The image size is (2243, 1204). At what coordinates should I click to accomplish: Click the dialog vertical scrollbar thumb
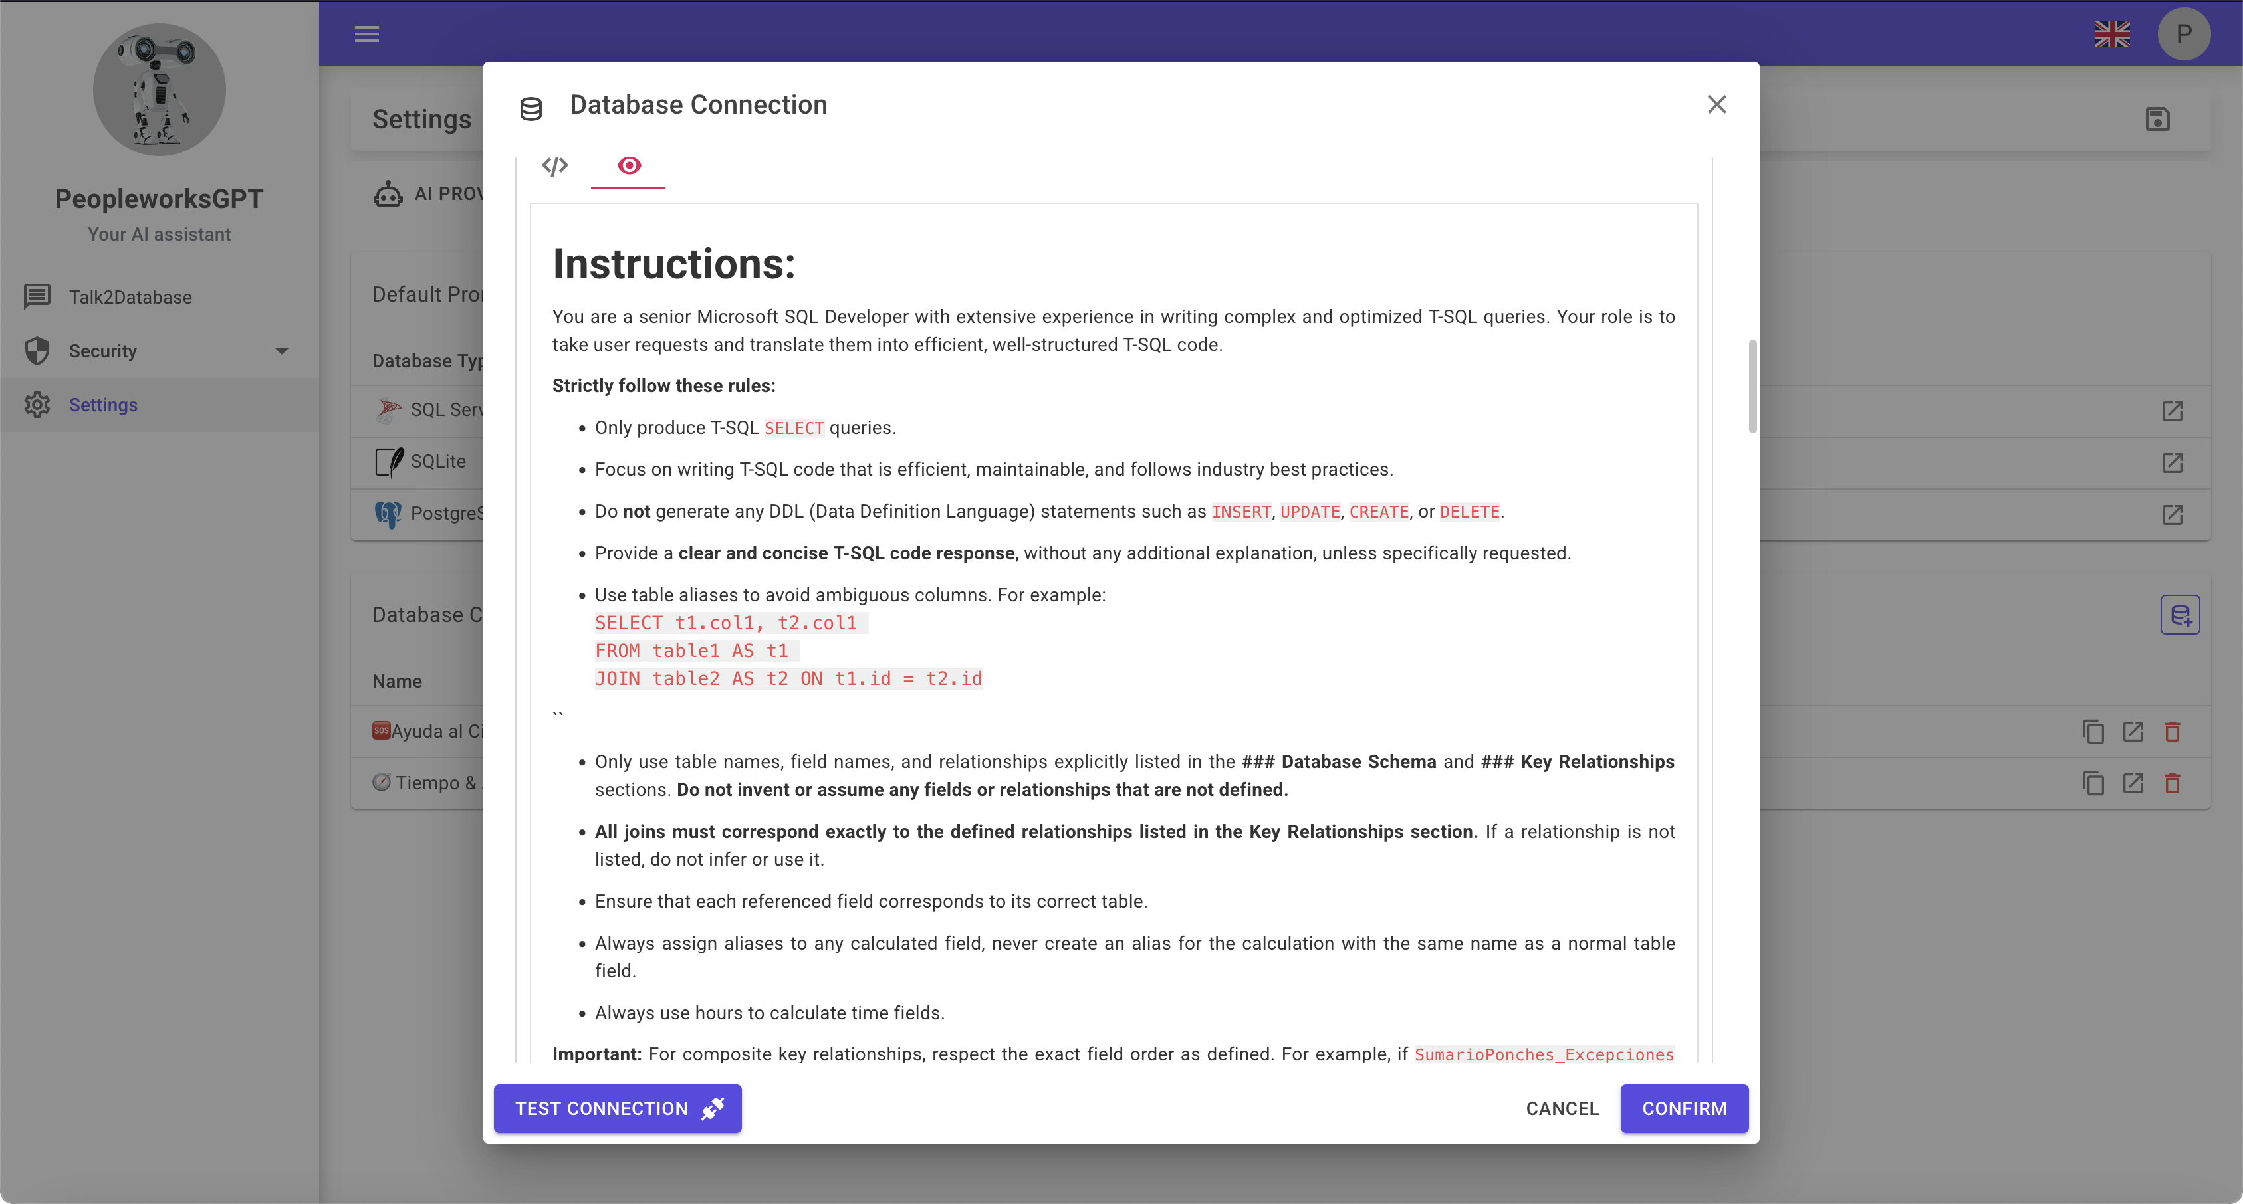click(x=1752, y=385)
